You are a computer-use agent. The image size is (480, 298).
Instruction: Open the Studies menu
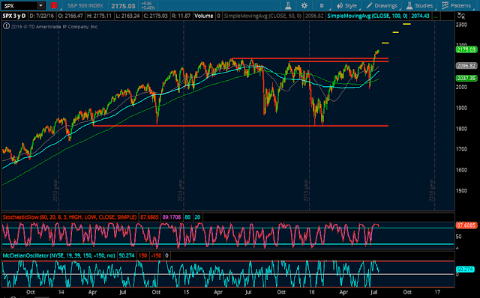tap(420, 5)
